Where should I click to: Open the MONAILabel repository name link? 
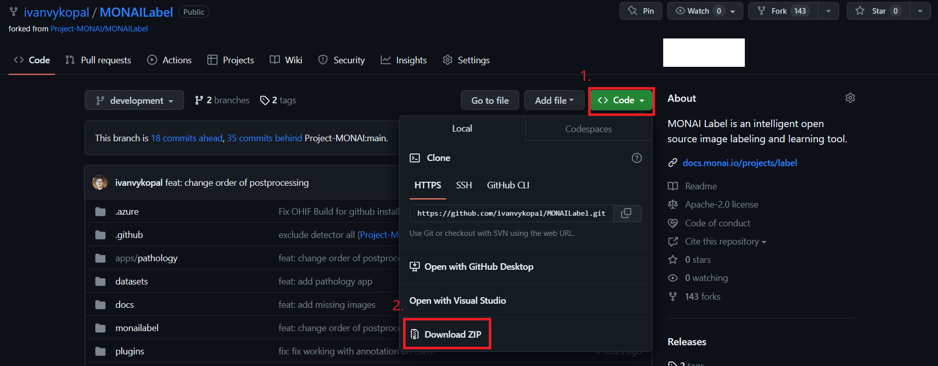(136, 12)
